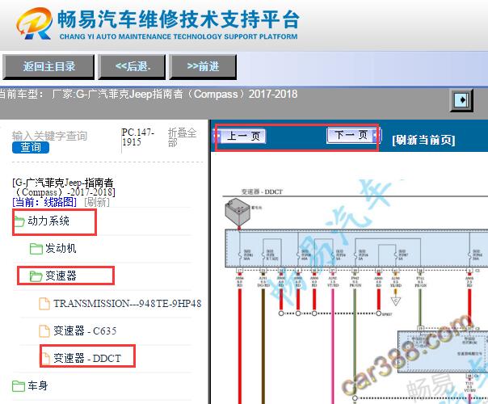This screenshot has height=404, width=488.
Task: Go to the next page with 下一页
Action: 354,135
